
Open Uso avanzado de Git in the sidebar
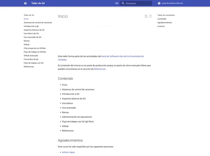32,37
